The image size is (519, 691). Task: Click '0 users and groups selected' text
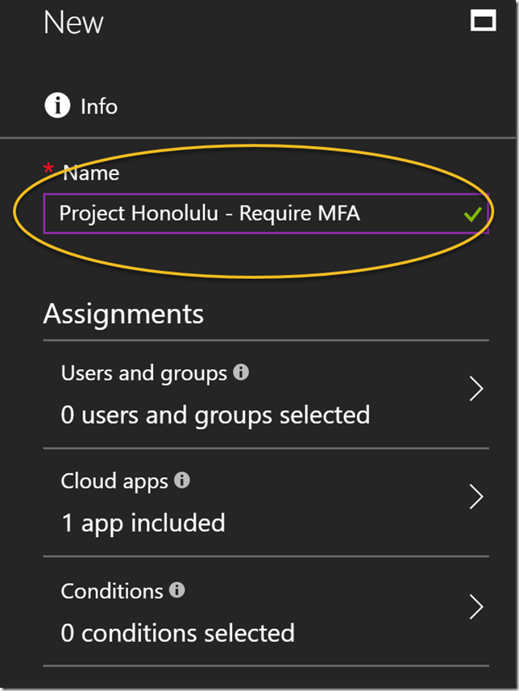point(215,415)
